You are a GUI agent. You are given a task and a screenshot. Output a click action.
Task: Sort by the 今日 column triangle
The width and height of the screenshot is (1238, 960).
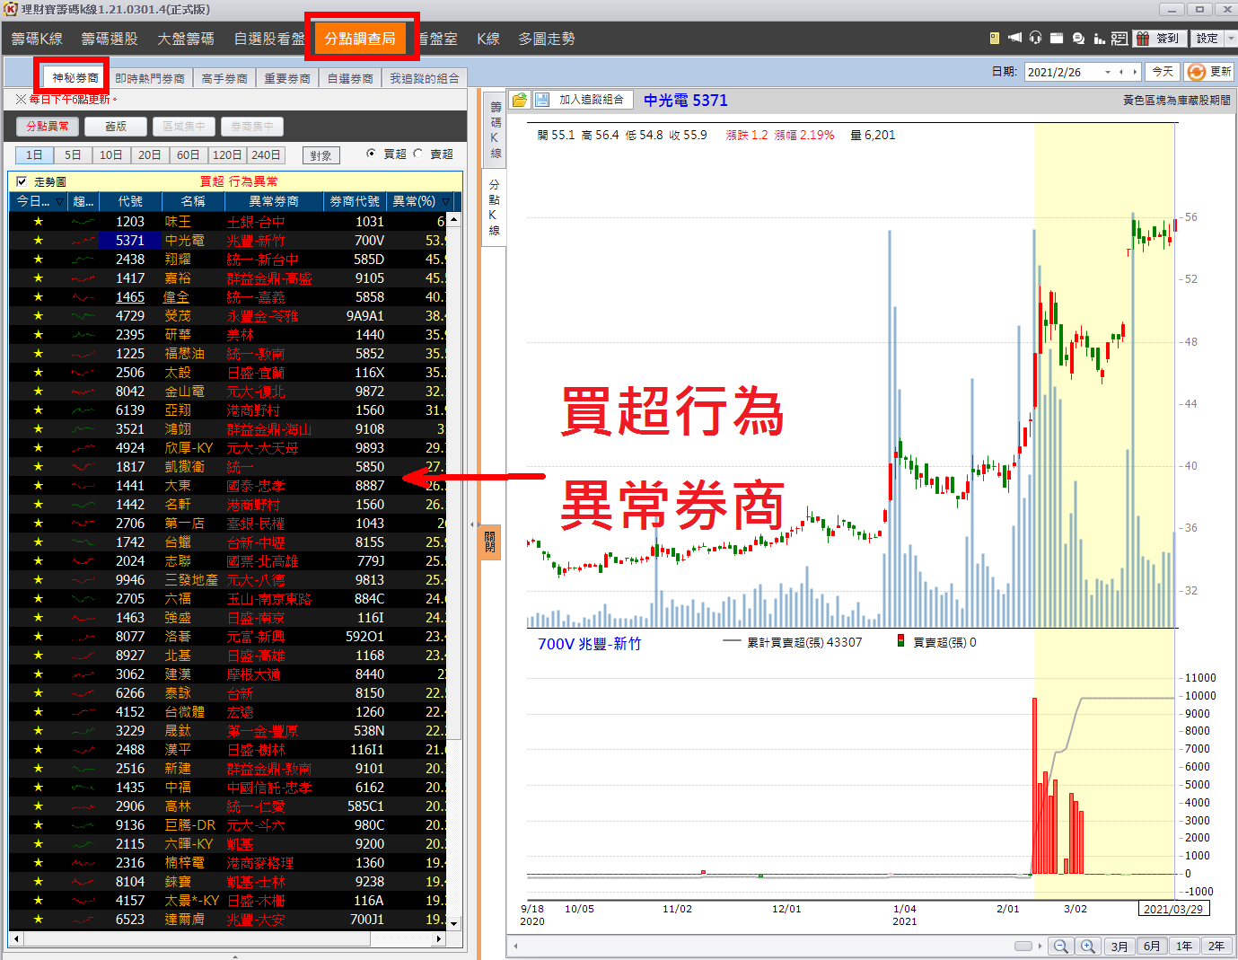[59, 201]
